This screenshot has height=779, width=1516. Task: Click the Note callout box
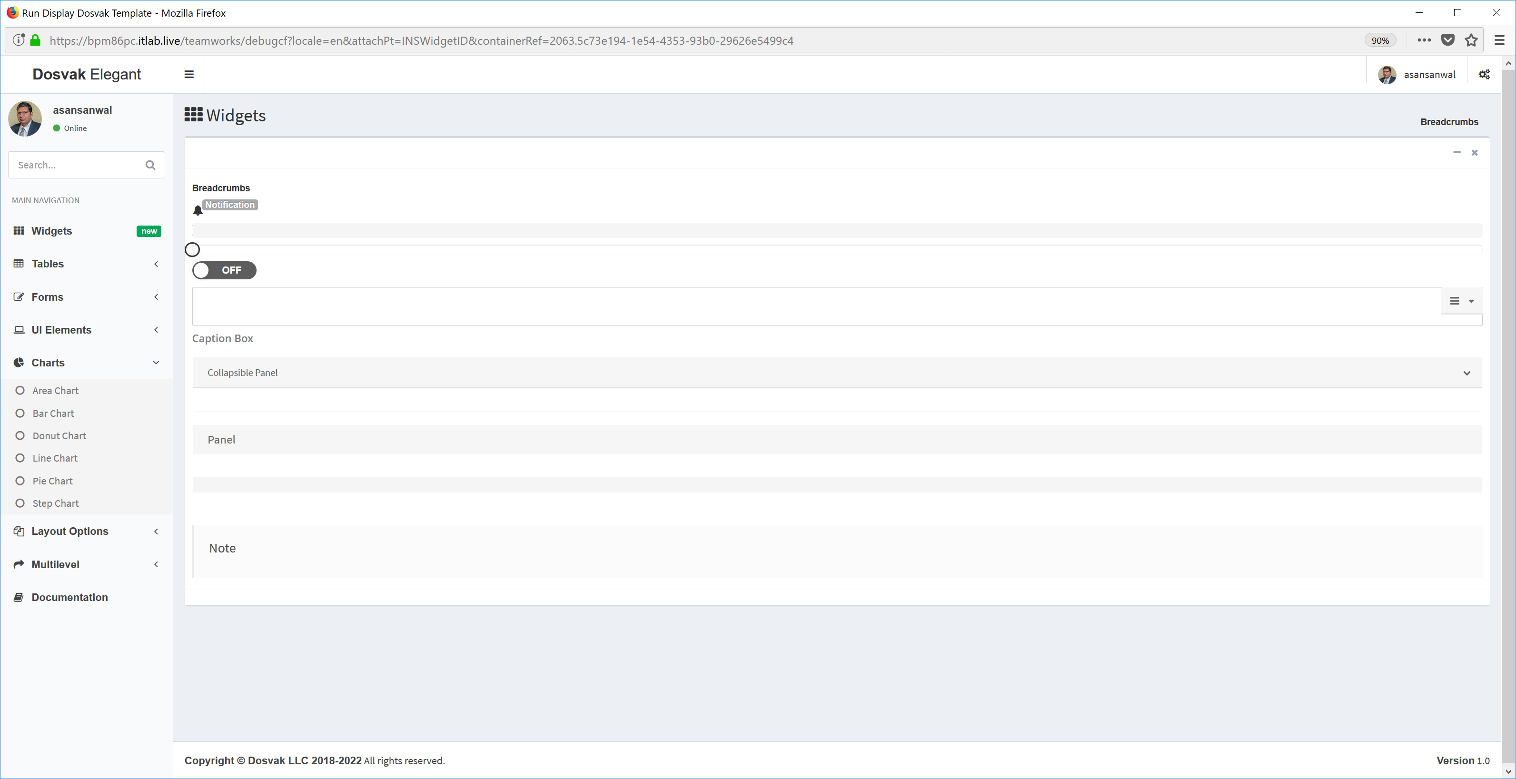click(837, 552)
